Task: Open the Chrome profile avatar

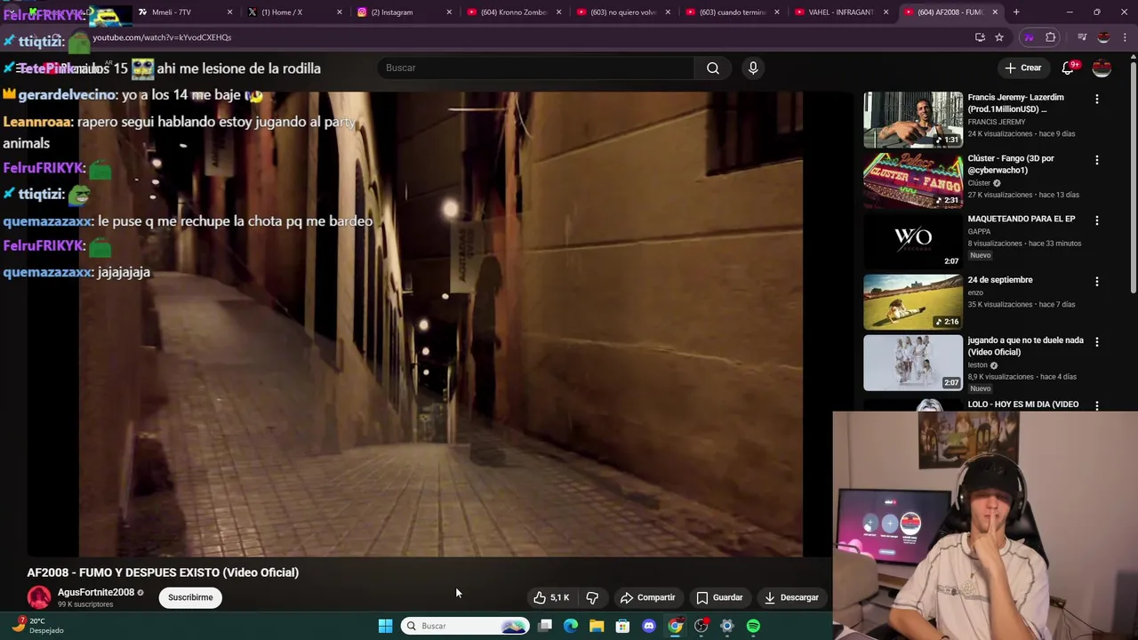Action: (x=1103, y=37)
